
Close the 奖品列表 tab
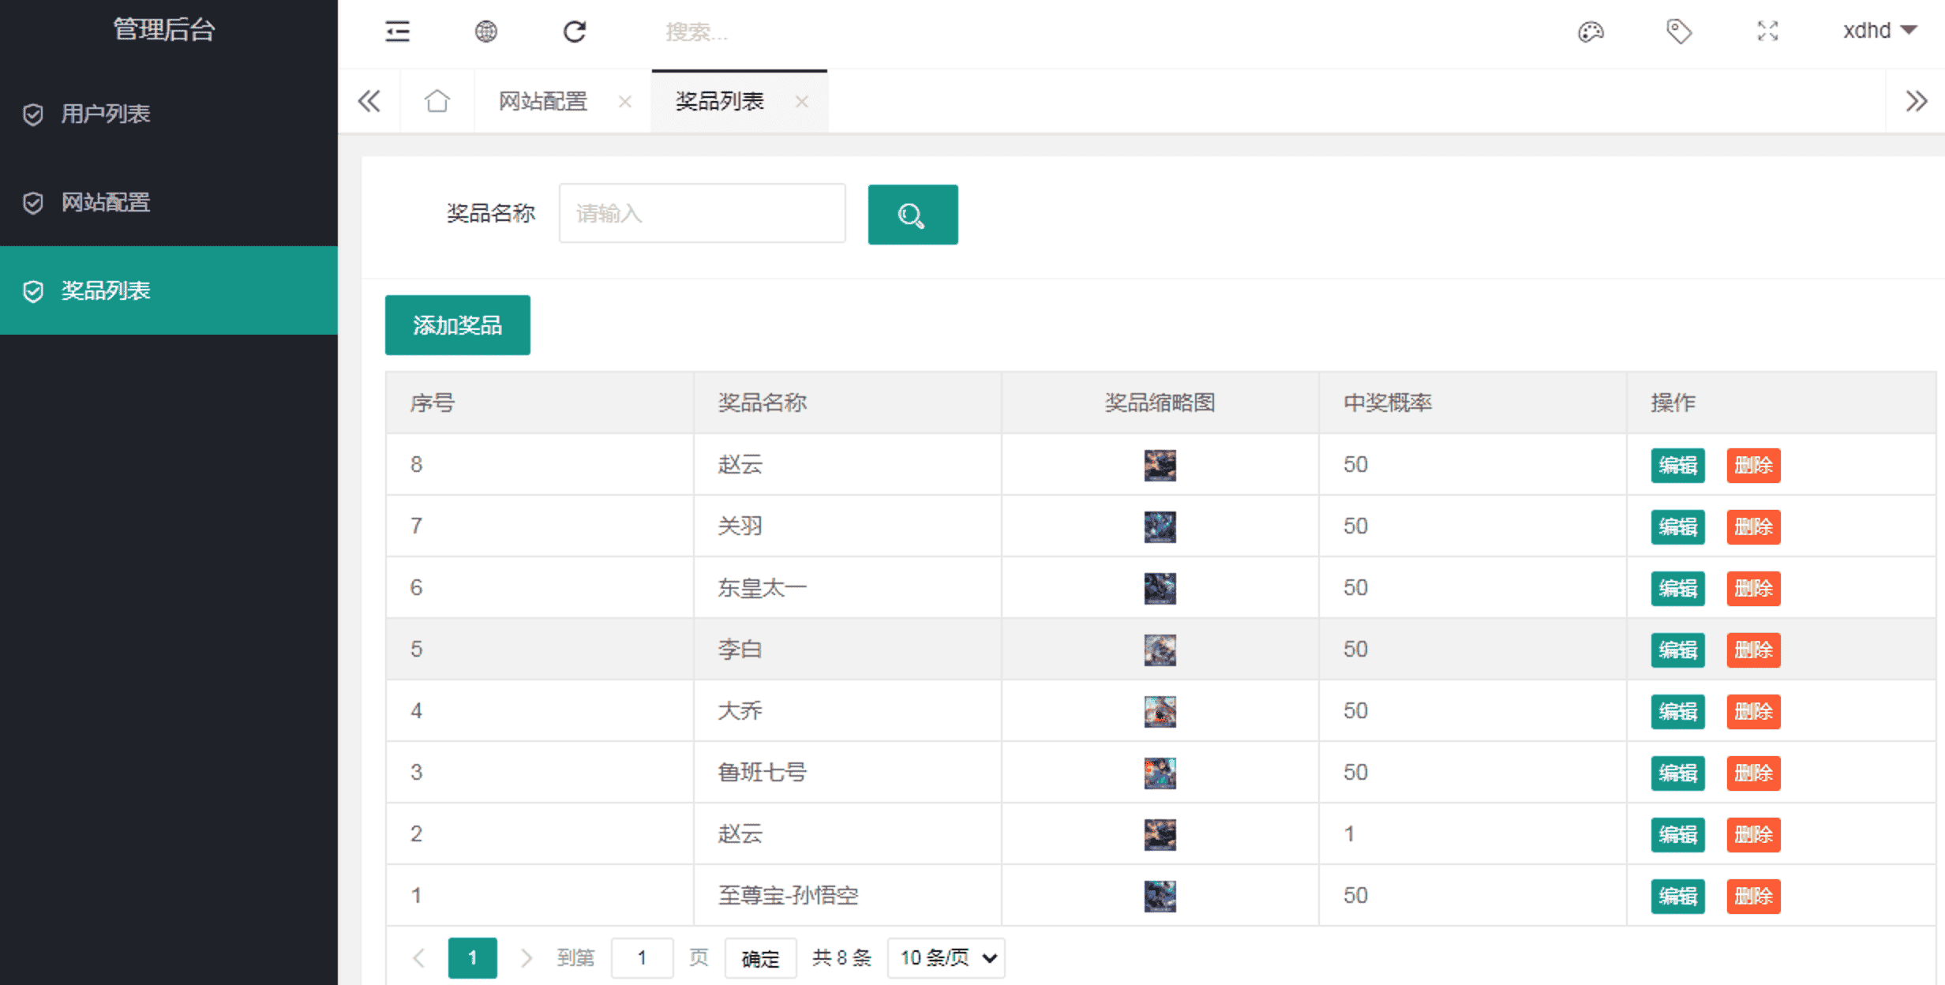point(801,102)
